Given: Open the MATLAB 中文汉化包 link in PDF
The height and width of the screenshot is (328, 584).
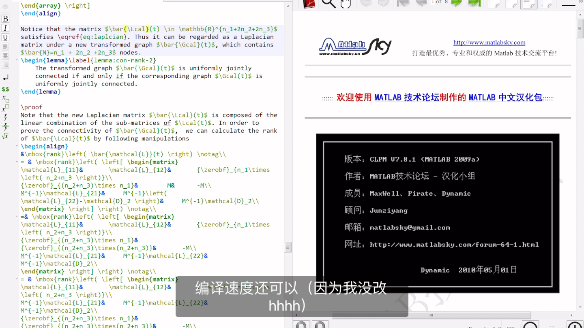Looking at the screenshot, I should tap(505, 98).
